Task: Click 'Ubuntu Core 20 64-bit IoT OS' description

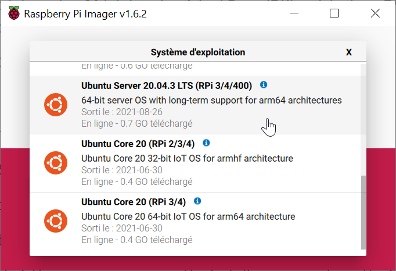Action: 188,217
